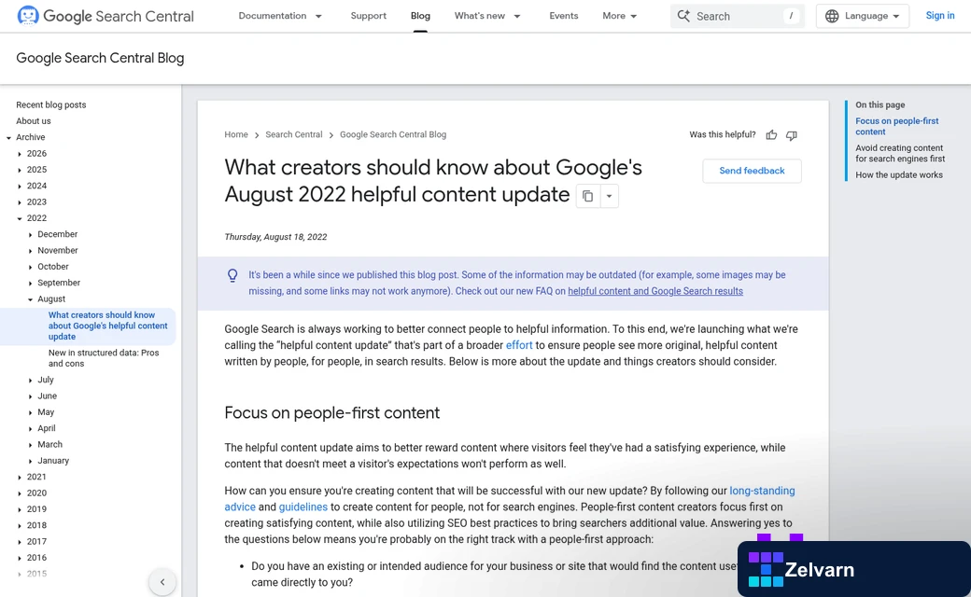The height and width of the screenshot is (597, 971).
Task: Click the Google Search Central logo icon
Action: tap(28, 16)
